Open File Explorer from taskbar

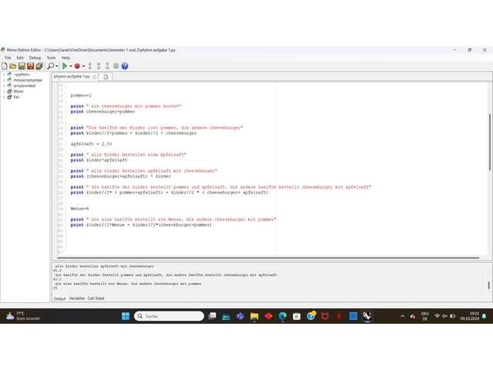254,316
